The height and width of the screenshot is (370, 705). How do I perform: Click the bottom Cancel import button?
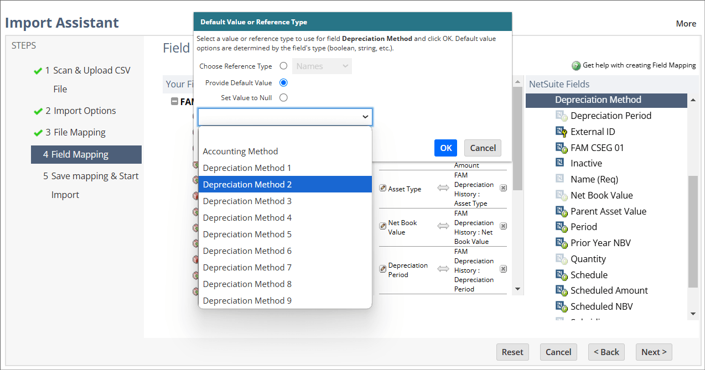tap(558, 352)
